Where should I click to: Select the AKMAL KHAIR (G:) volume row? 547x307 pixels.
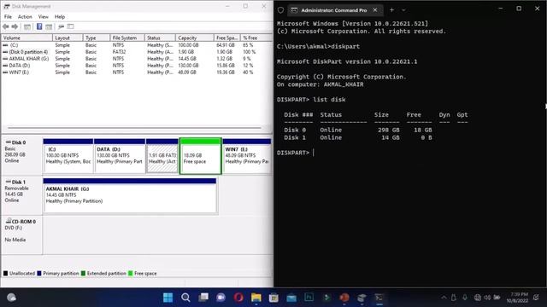point(137,59)
